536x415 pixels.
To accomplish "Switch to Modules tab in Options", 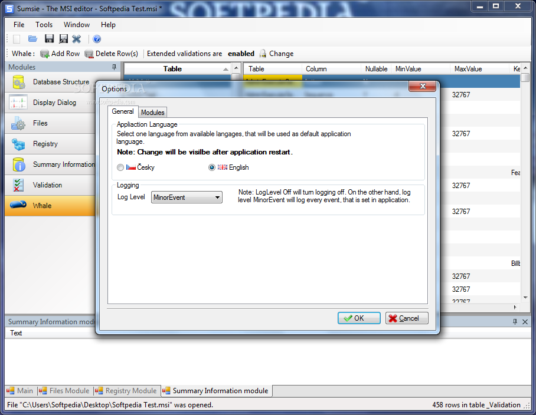I will (x=153, y=112).
